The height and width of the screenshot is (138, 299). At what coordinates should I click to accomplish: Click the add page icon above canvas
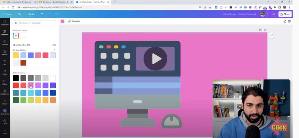[x=265, y=30]
